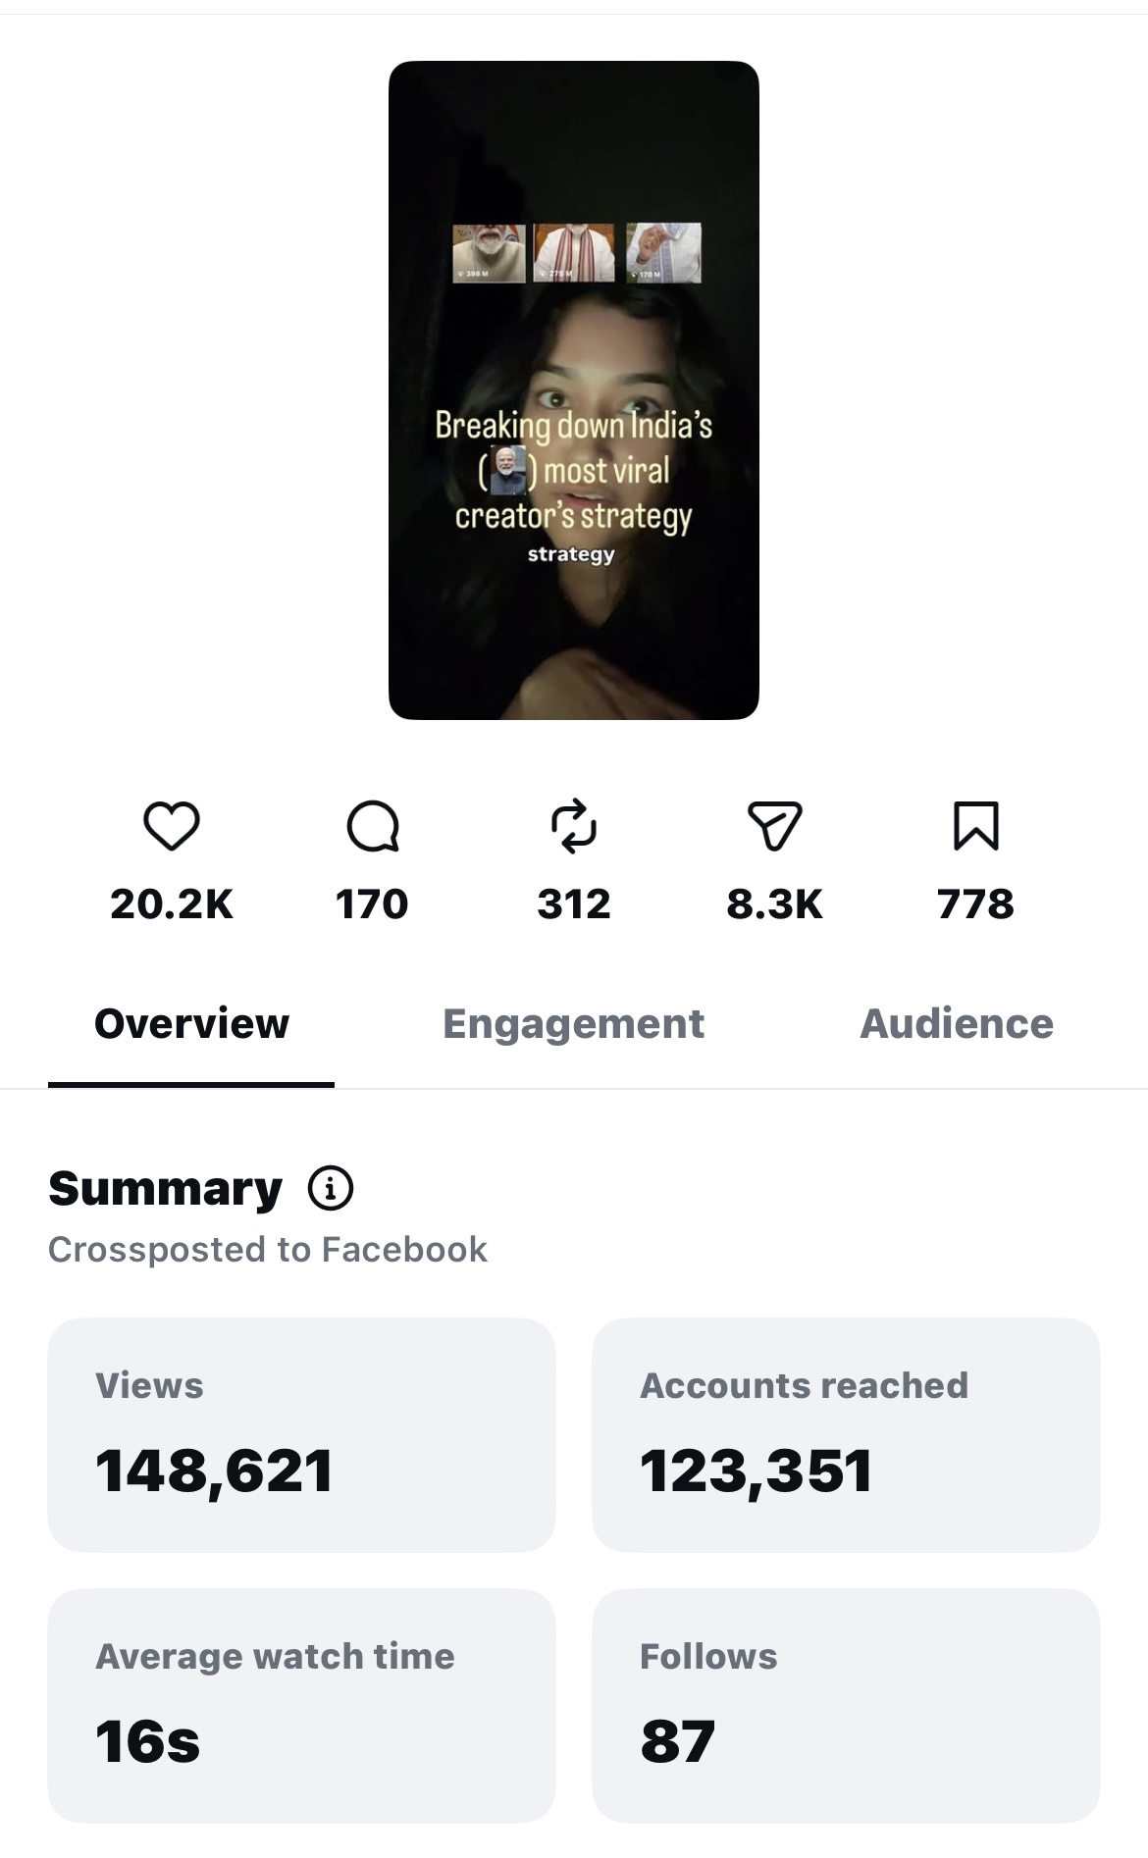The image size is (1148, 1858).
Task: Click the 312 reposts count
Action: pos(574,903)
